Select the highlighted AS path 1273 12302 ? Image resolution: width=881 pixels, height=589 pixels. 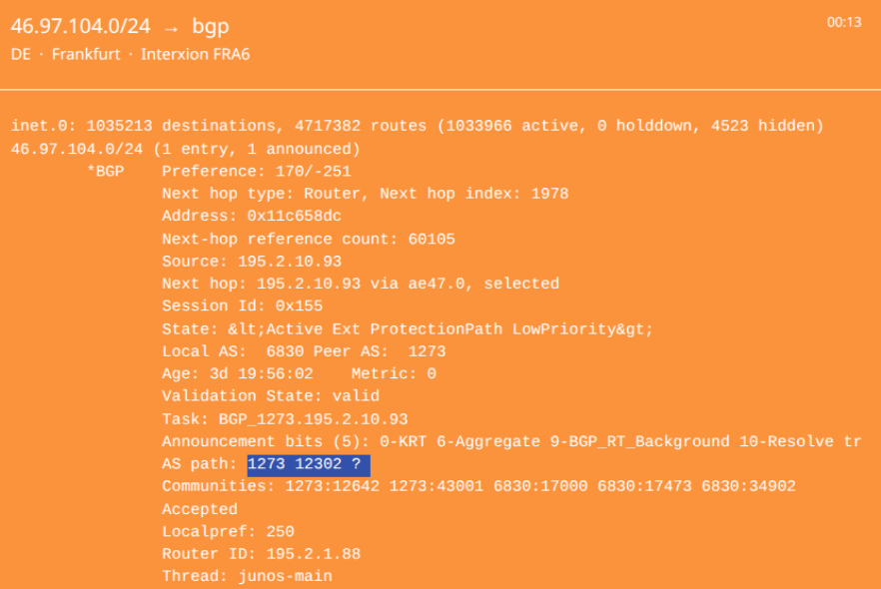tap(309, 464)
